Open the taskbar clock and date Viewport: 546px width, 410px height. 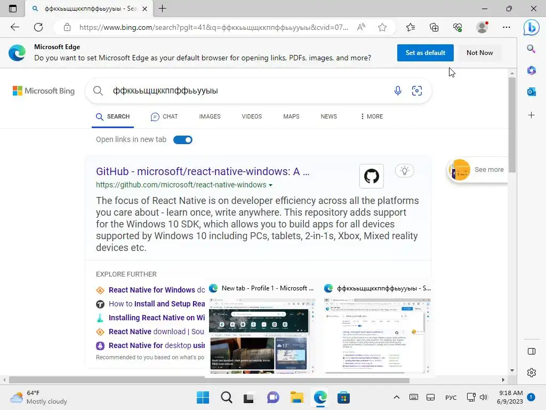click(510, 397)
